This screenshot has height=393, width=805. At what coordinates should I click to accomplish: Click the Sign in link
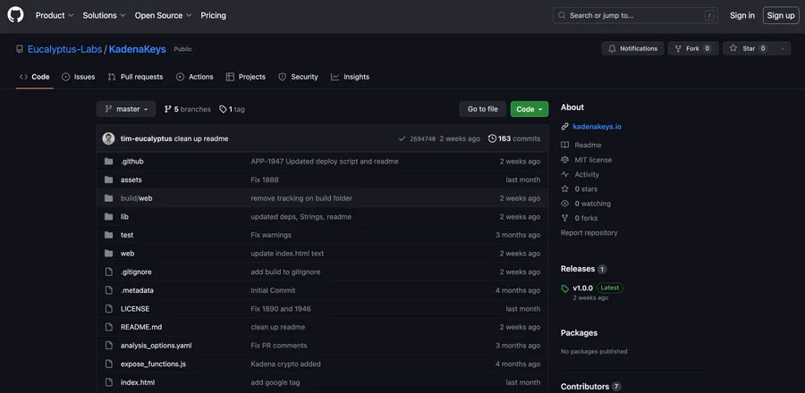pyautogui.click(x=742, y=15)
